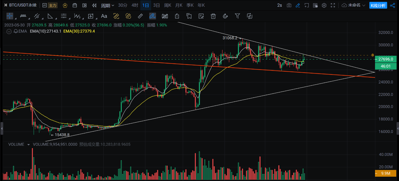The image size is (399, 181).
Task: Click the trash can delete drawings icon
Action: pyautogui.click(x=213, y=16)
